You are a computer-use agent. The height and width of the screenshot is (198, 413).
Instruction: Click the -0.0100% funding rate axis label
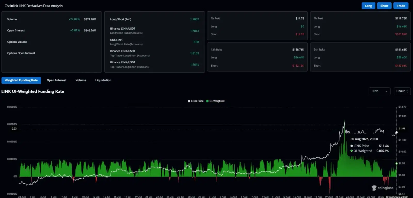coord(12,194)
